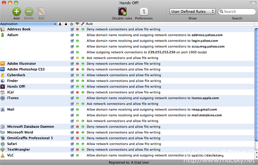This screenshot has height=165, width=258.
Task: Select the Microsoft Word app icon
Action: [x=3, y=132]
